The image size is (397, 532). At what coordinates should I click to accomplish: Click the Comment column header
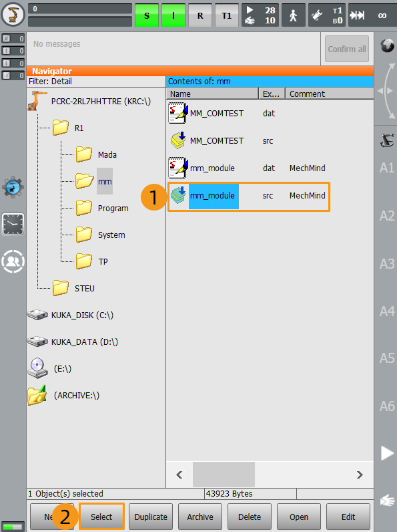pyautogui.click(x=329, y=94)
